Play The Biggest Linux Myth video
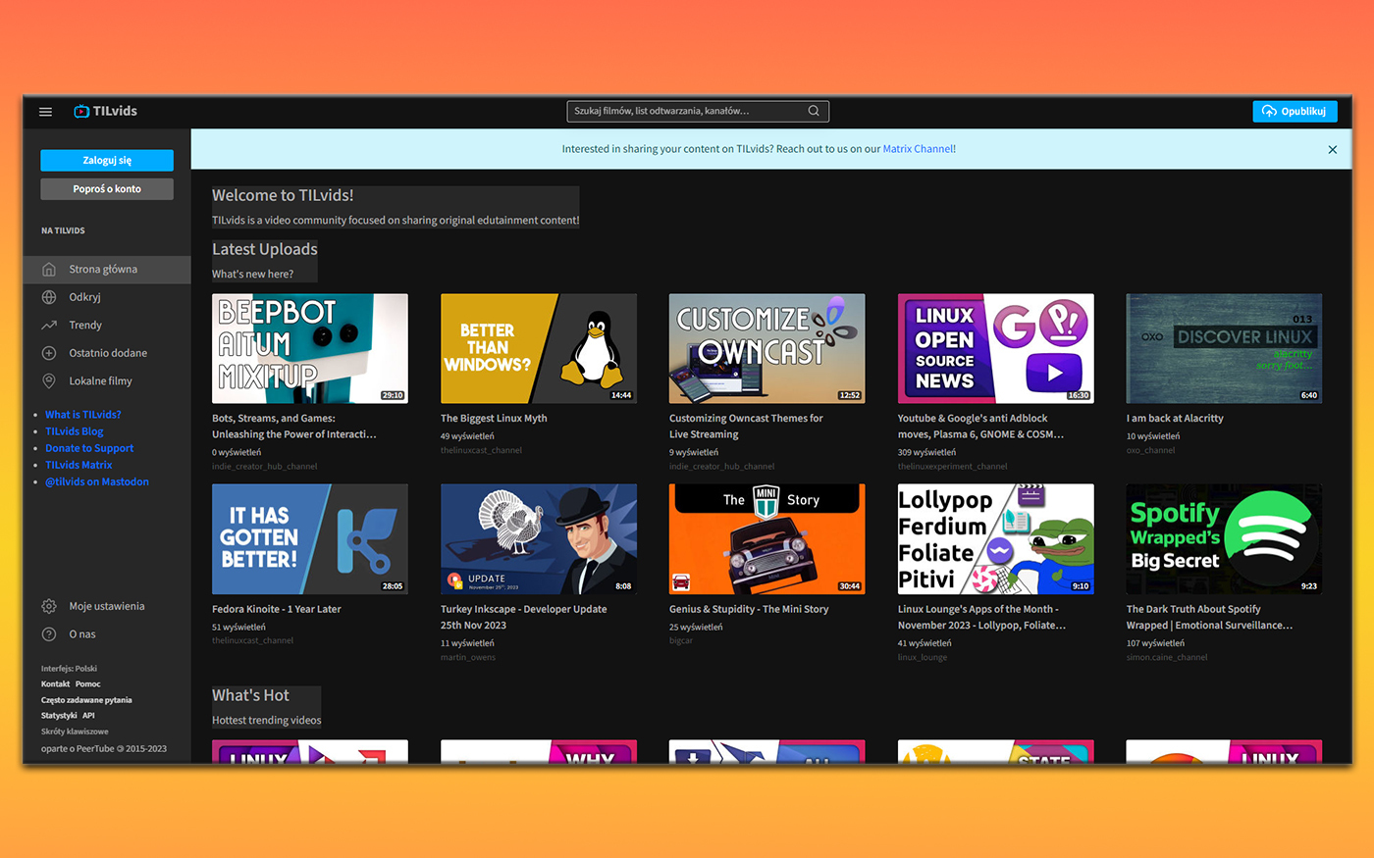Image resolution: width=1374 pixels, height=858 pixels. [538, 348]
